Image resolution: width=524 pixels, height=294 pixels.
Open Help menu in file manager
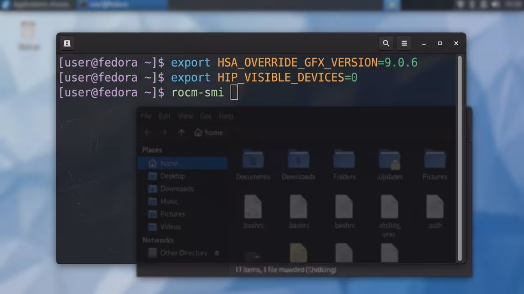226,116
